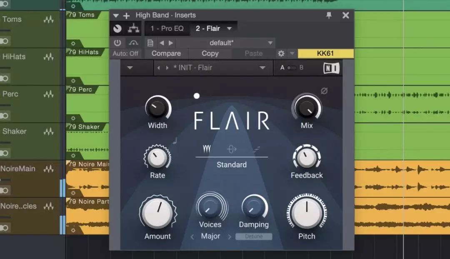Click the Feedback knob

tap(307, 157)
